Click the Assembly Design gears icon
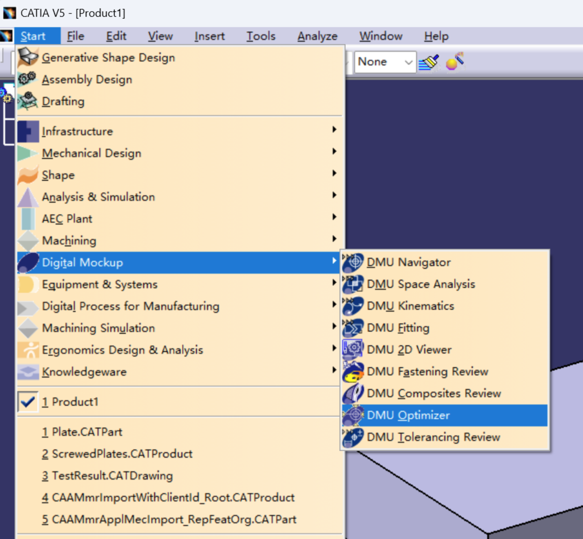 [28, 79]
